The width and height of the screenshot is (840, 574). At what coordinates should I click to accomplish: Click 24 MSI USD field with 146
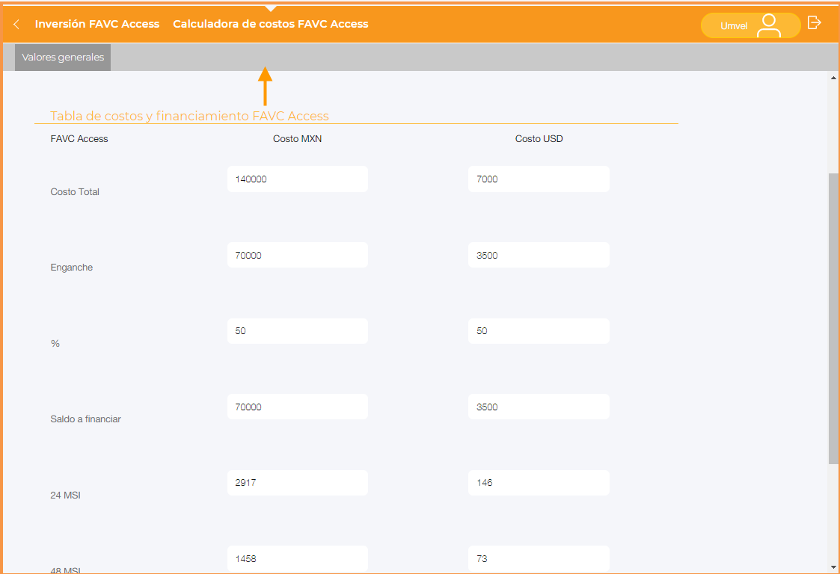coord(539,482)
